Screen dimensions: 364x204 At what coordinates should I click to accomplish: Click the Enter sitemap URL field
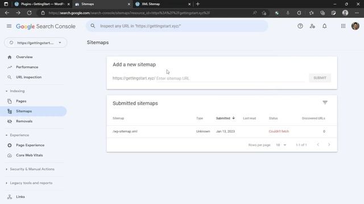[230, 78]
